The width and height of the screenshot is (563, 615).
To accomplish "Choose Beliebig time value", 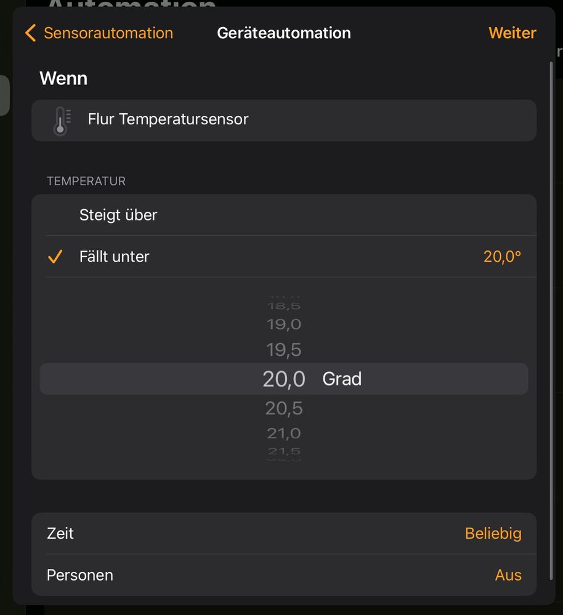I will click(493, 533).
